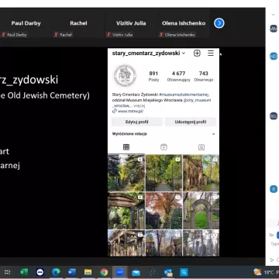The height and width of the screenshot is (279, 279).
Task: Open first-row middle post of tree-lined path
Action: pos(164,173)
